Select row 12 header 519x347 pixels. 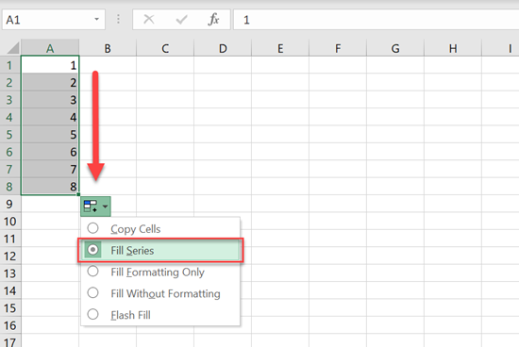point(10,256)
